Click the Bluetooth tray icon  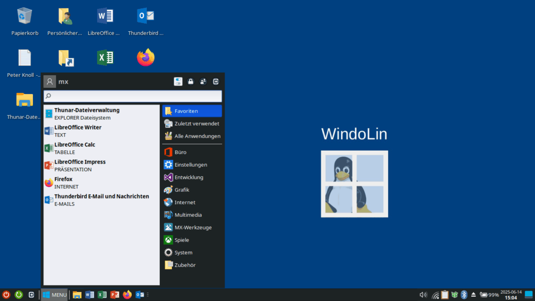click(x=464, y=295)
